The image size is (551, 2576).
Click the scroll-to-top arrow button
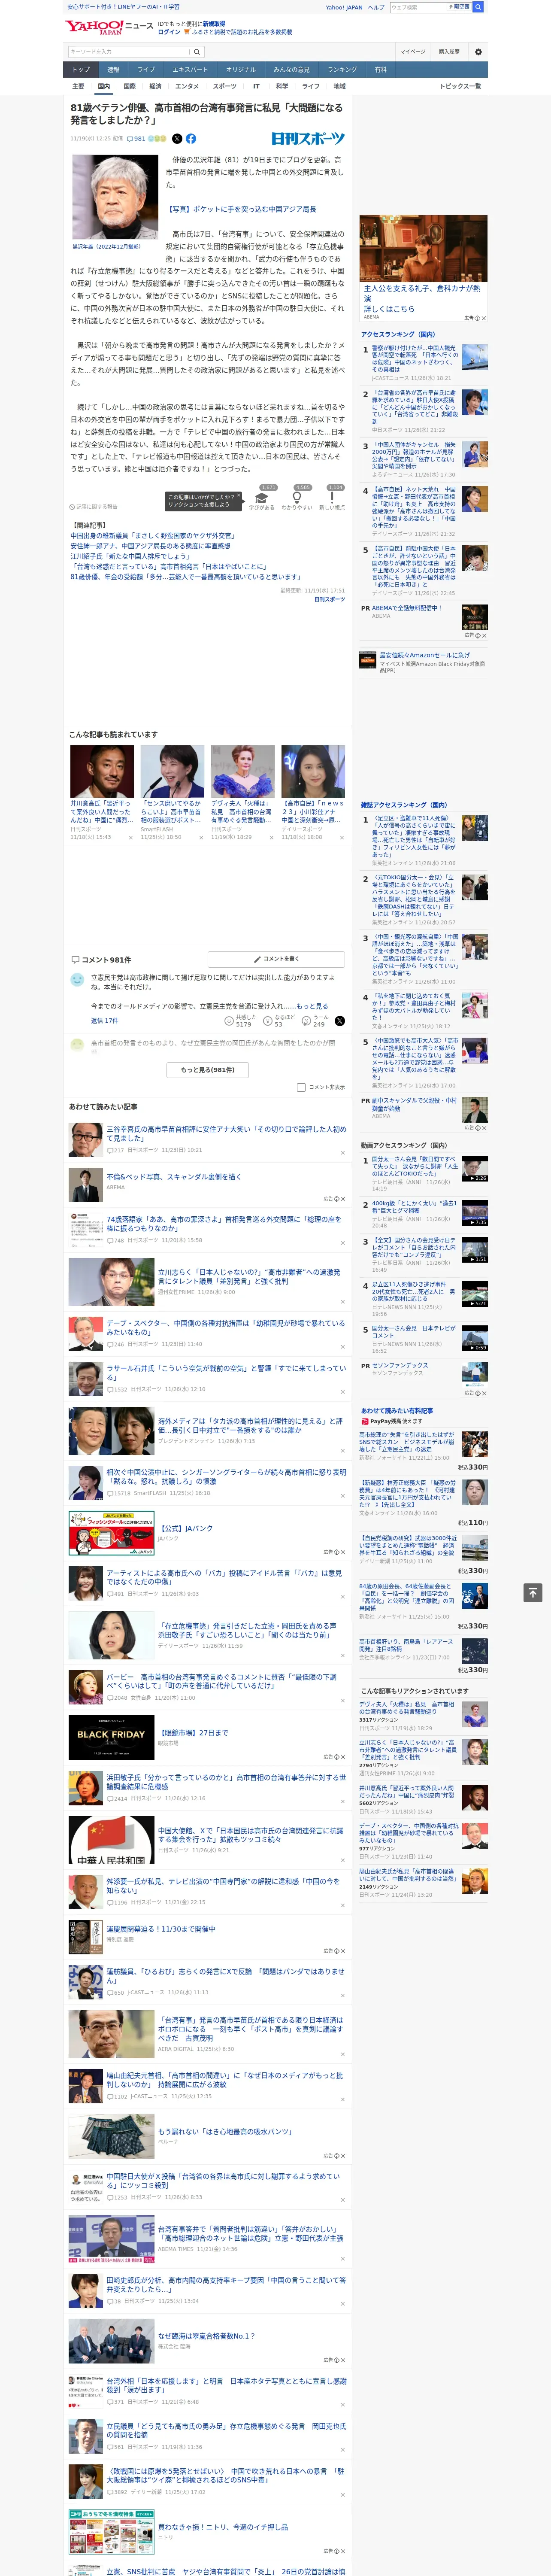(533, 1592)
